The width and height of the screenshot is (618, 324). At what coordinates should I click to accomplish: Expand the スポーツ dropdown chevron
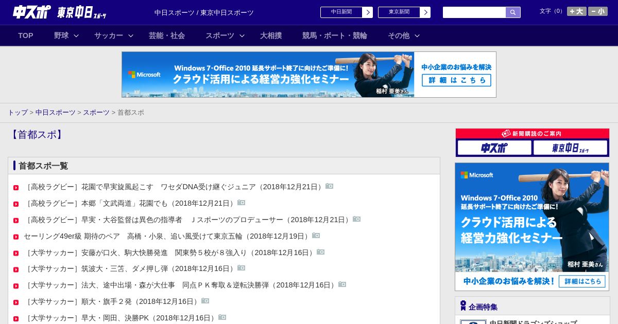point(242,35)
